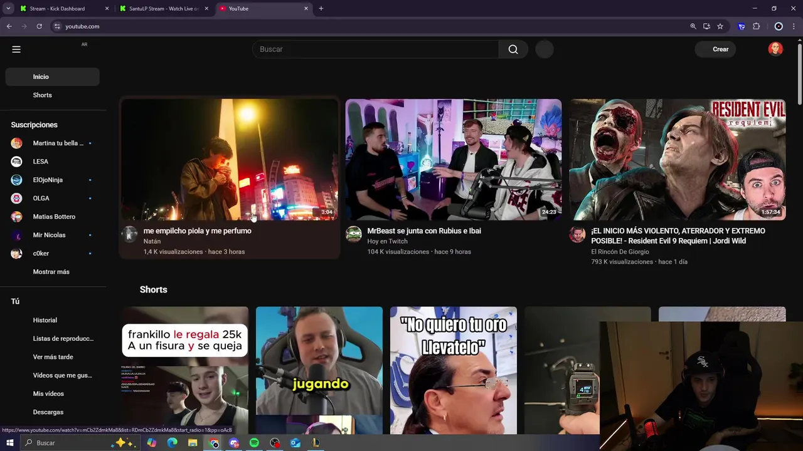Click the install app icon in address bar

click(x=706, y=26)
